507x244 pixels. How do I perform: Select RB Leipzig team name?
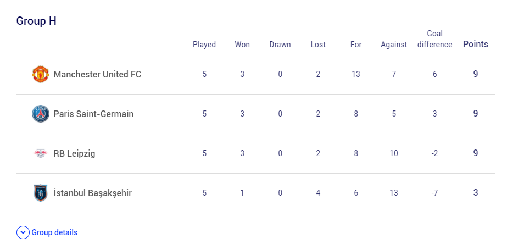click(74, 153)
